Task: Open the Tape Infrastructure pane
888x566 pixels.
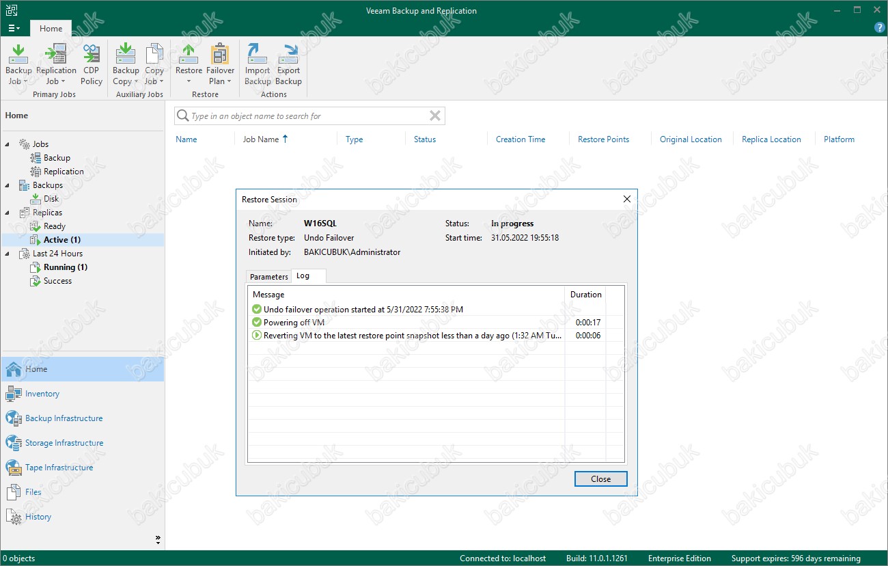Action: point(82,468)
